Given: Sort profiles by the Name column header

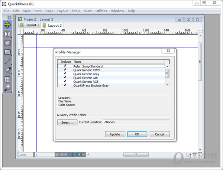Looking at the screenshot, I should click(119, 62).
